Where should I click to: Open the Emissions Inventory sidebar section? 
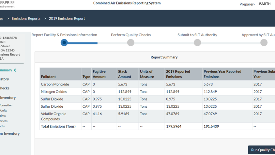point(10,134)
